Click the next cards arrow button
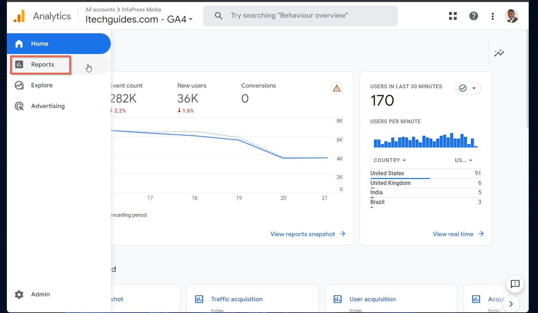 click(511, 304)
